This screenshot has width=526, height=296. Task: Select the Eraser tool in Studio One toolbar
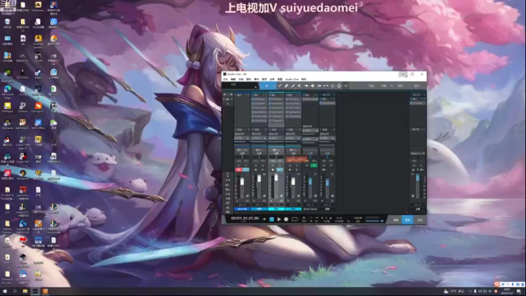[x=286, y=86]
